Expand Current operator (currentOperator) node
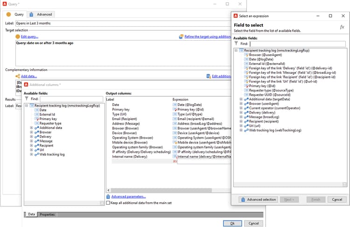350x227 pixels. [241, 108]
